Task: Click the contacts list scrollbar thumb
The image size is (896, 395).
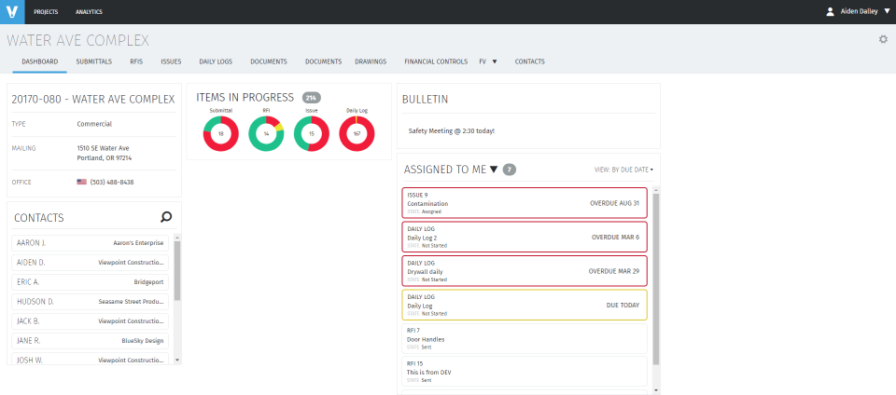Action: (x=177, y=270)
